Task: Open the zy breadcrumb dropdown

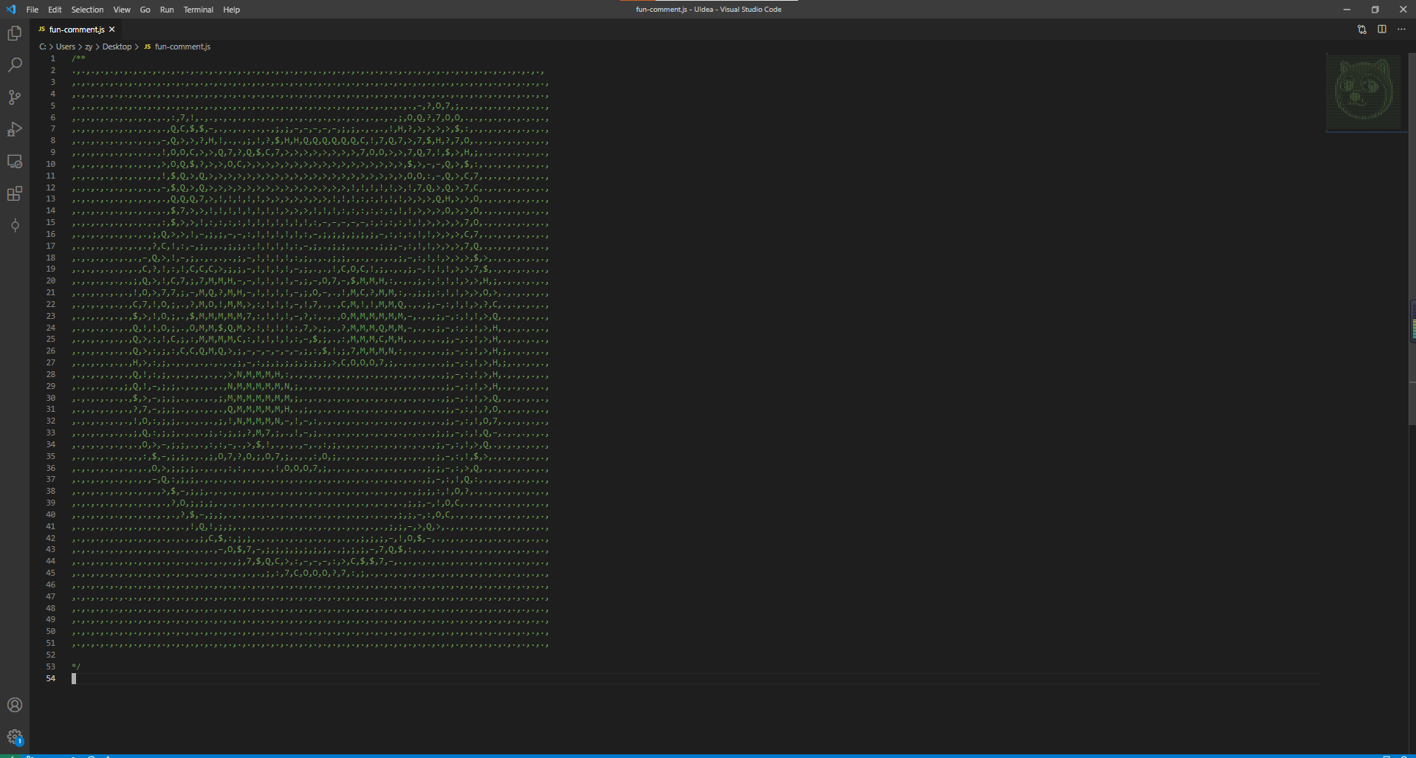Action: pyautogui.click(x=88, y=46)
